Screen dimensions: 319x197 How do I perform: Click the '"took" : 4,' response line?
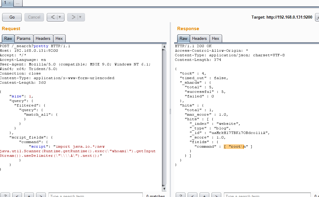point(193,74)
